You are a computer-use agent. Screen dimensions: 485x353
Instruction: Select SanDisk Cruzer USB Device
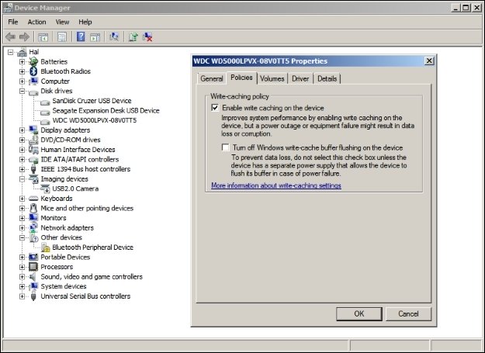[x=92, y=101]
